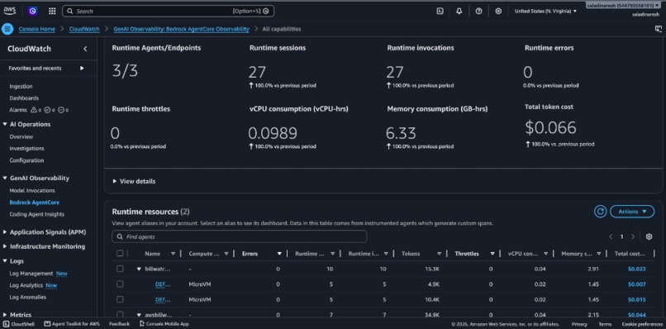Toggle the side navigation hamburger button
This screenshot has width=666, height=329.
click(x=7, y=29)
